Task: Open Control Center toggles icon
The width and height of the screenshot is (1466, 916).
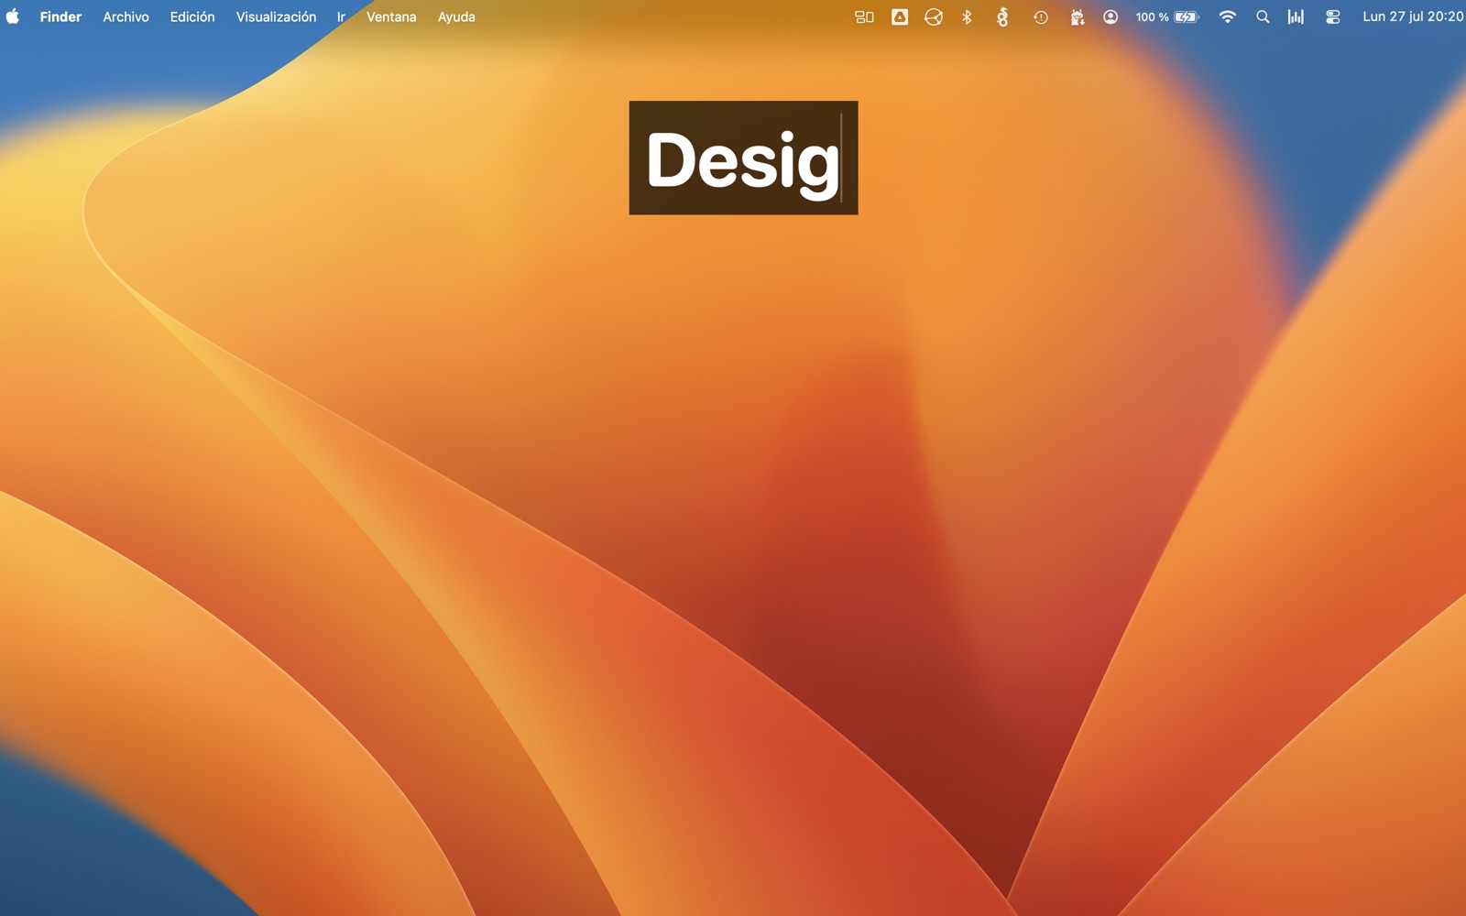Action: click(1333, 16)
